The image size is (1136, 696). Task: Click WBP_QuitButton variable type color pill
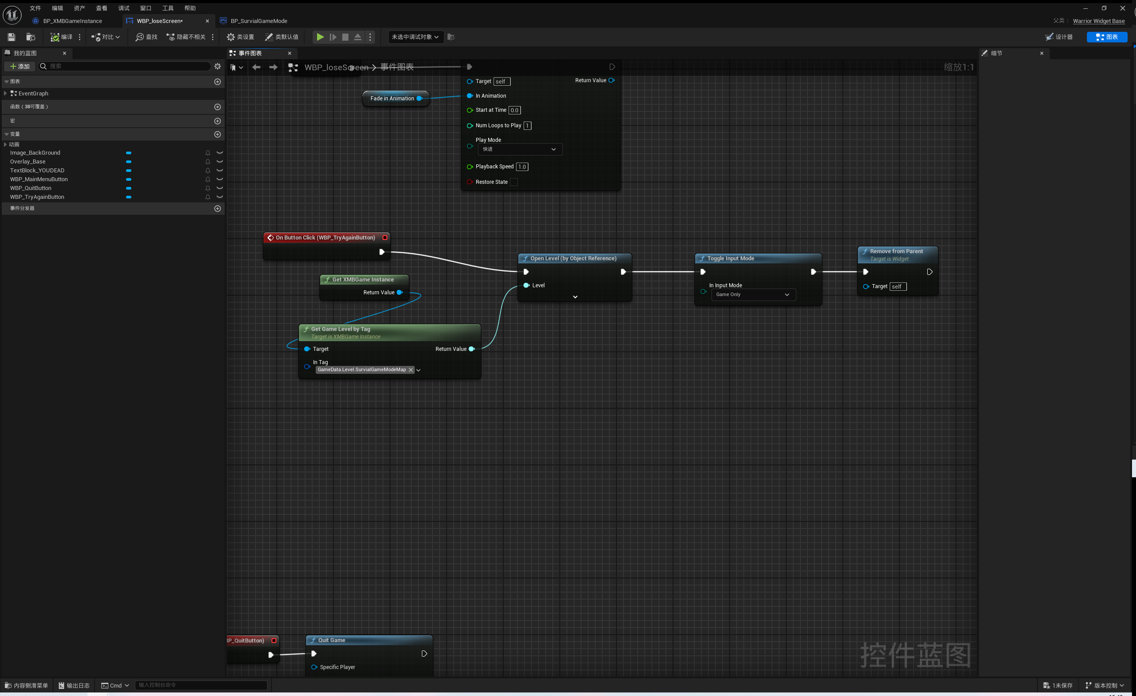[129, 188]
